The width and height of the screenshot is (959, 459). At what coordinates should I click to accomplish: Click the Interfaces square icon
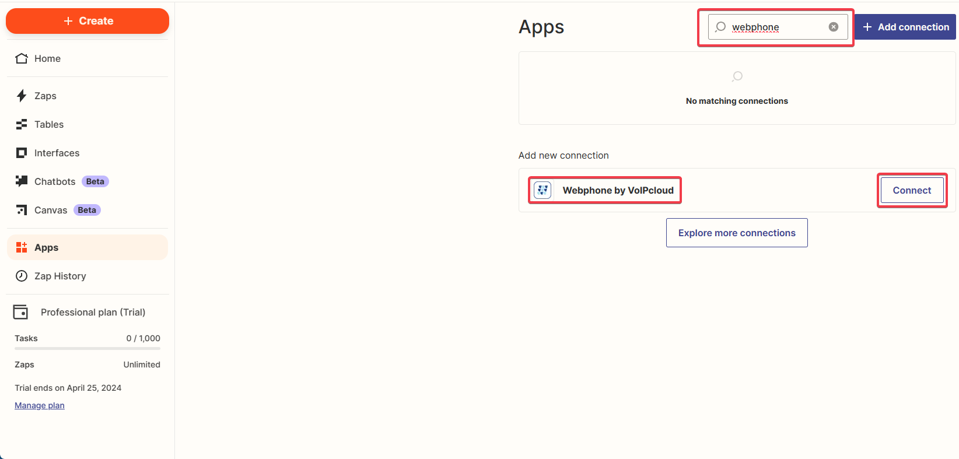tap(22, 153)
